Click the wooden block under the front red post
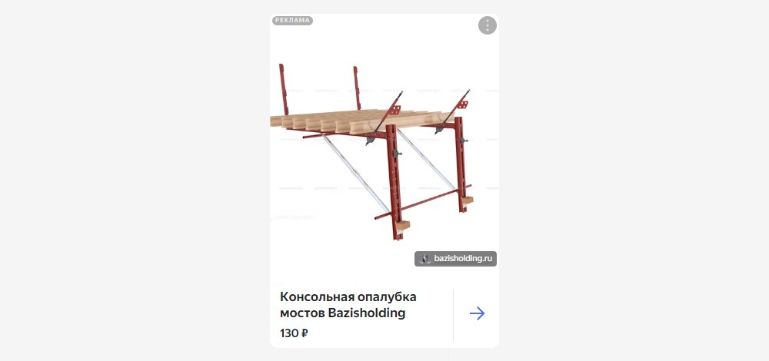The height and width of the screenshot is (361, 769). [x=403, y=225]
